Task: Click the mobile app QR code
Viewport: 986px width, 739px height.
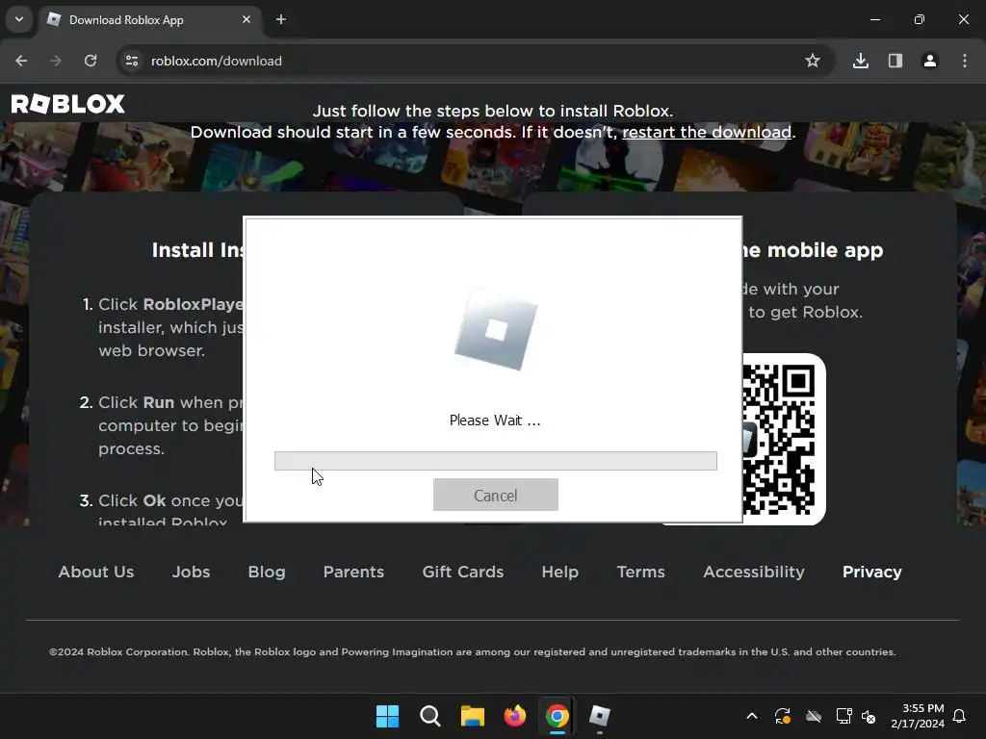Action: 779,439
